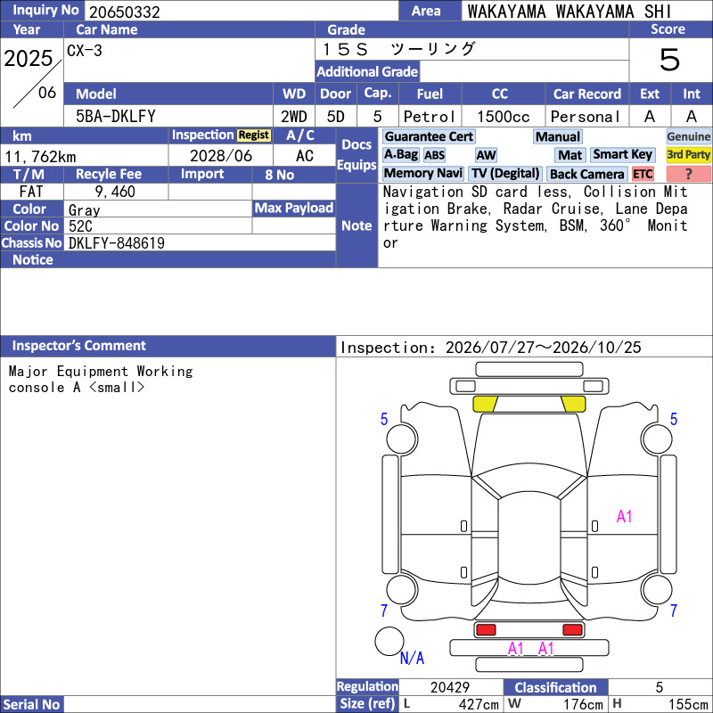The image size is (713, 713).
Task: Click the A grade under Int
Action: tap(692, 117)
